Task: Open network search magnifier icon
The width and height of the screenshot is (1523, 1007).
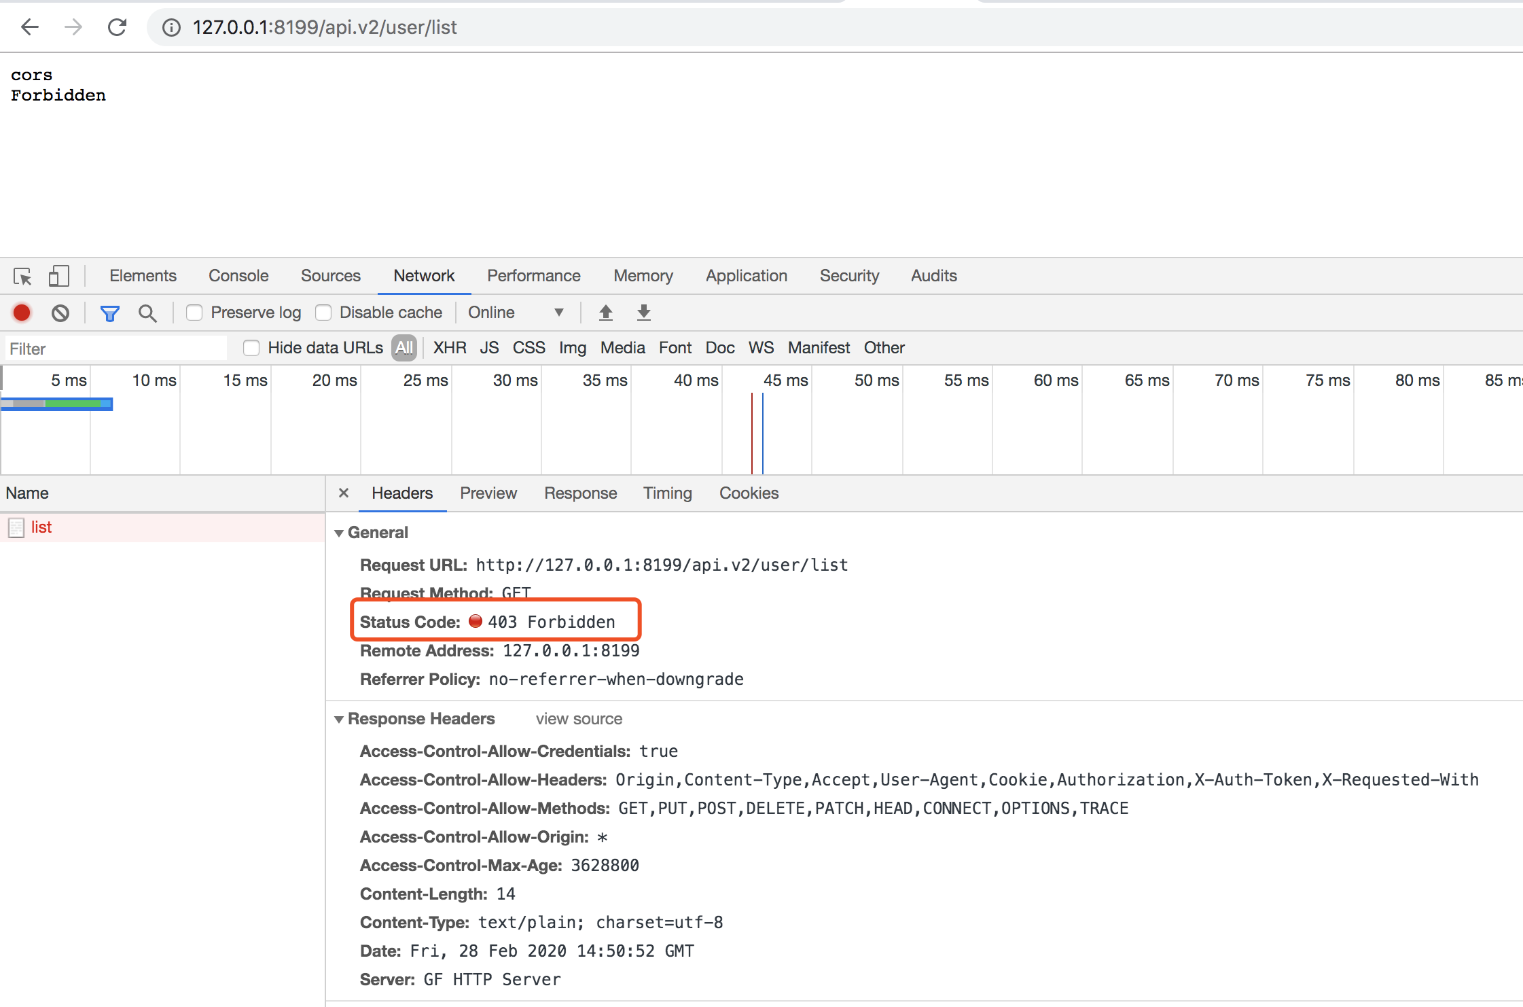Action: (x=147, y=313)
